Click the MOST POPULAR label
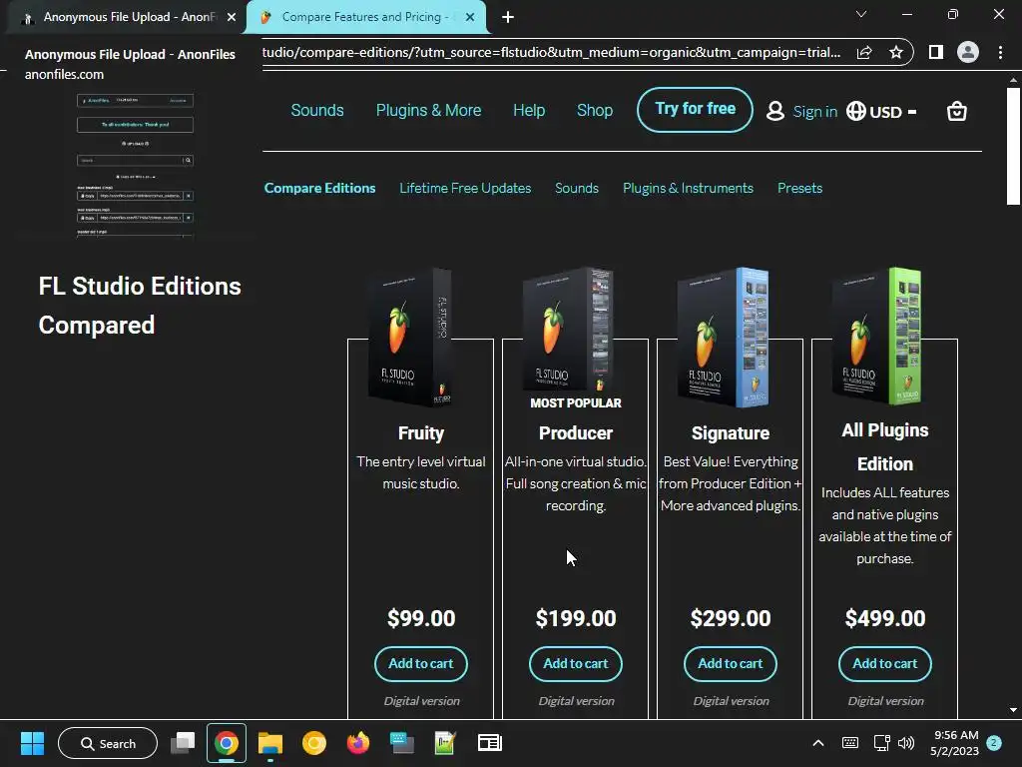 pos(576,403)
